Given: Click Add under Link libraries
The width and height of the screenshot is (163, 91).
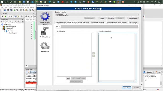Looking at the screenshot, I should 68,78.
